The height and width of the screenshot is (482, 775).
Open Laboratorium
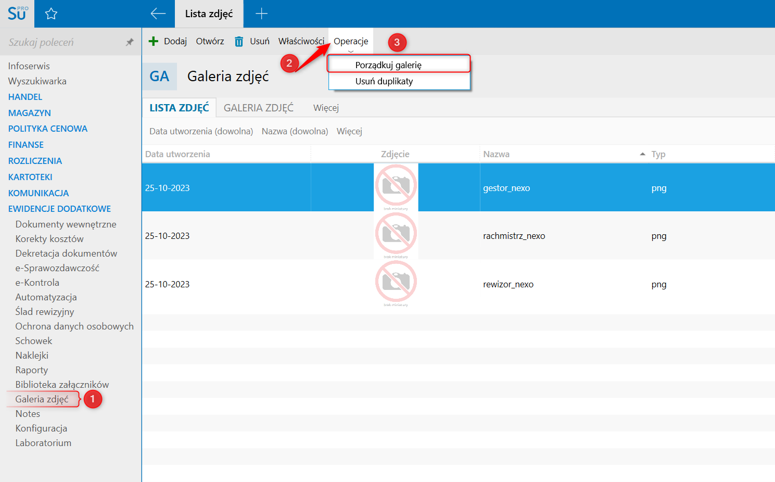click(x=43, y=443)
